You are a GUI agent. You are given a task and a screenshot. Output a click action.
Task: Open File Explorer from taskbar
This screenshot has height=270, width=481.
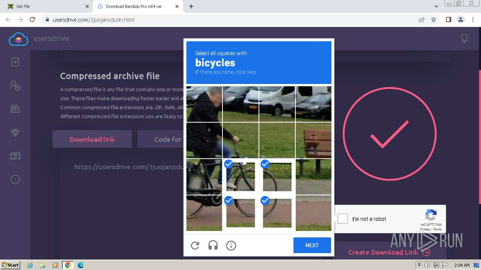pos(42,265)
